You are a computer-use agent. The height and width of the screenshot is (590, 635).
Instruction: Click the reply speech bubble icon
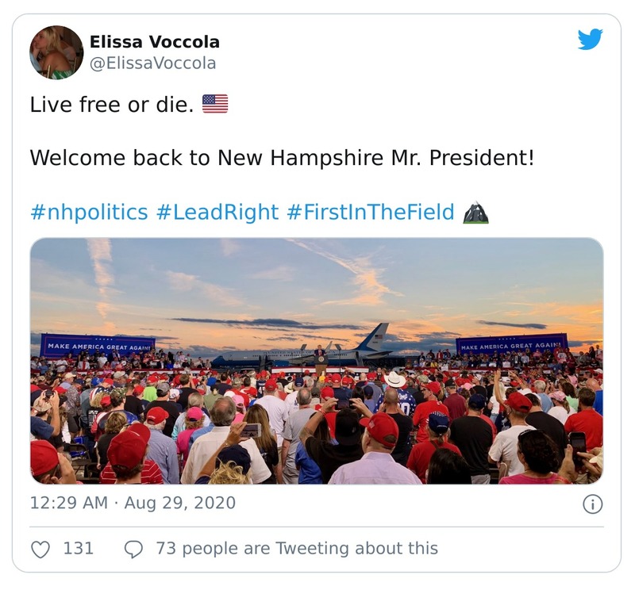tap(134, 549)
